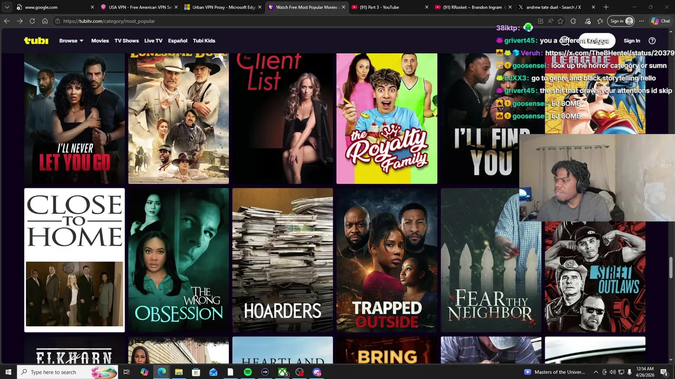Close the andrew tate duel X tab

click(x=593, y=7)
